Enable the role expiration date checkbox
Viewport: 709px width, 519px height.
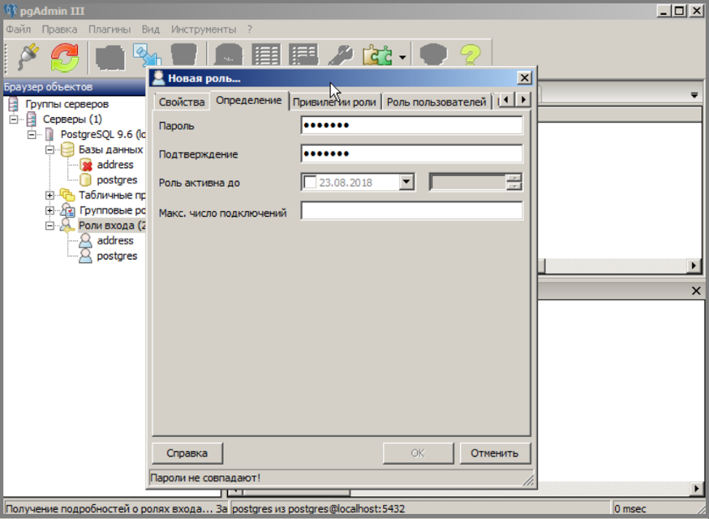coord(310,182)
